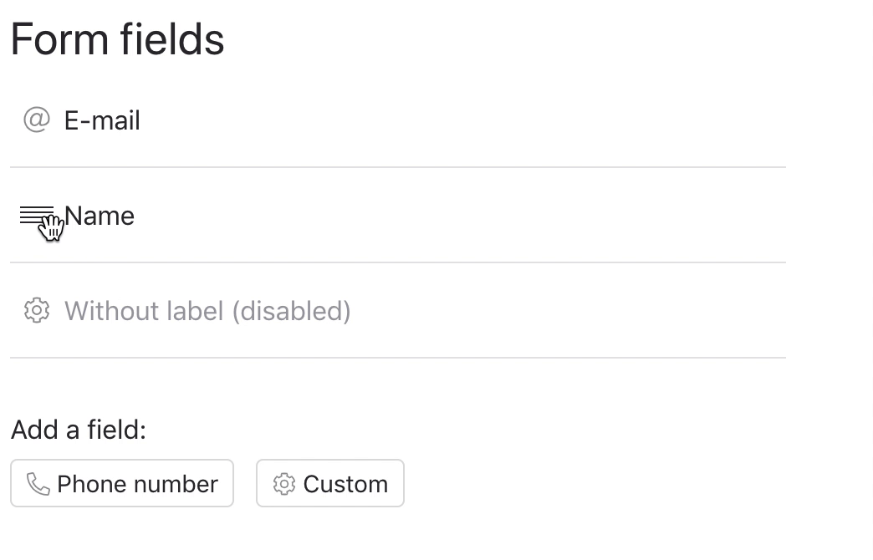The height and width of the screenshot is (560, 873).
Task: Click the divider below Without label row
Action: [398, 358]
